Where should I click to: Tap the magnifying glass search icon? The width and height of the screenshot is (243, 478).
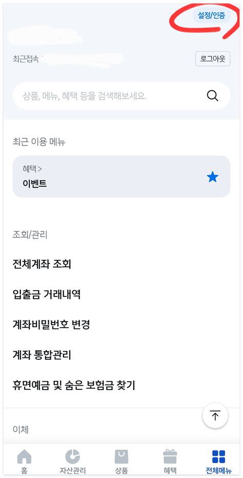212,96
